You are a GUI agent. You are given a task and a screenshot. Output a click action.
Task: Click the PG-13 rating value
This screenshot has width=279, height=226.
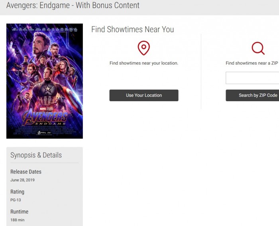click(x=16, y=200)
